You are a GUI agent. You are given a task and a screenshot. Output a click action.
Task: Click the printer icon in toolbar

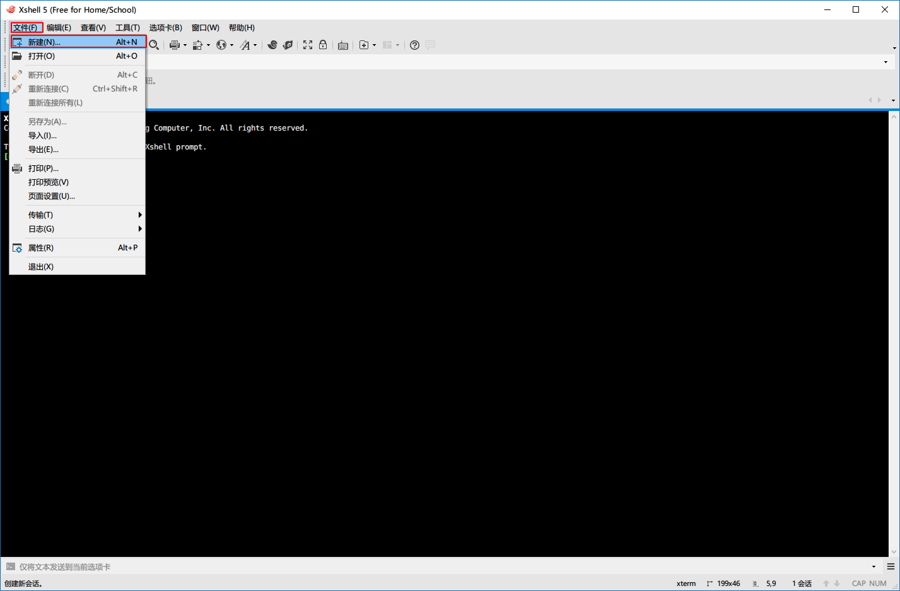tap(175, 45)
